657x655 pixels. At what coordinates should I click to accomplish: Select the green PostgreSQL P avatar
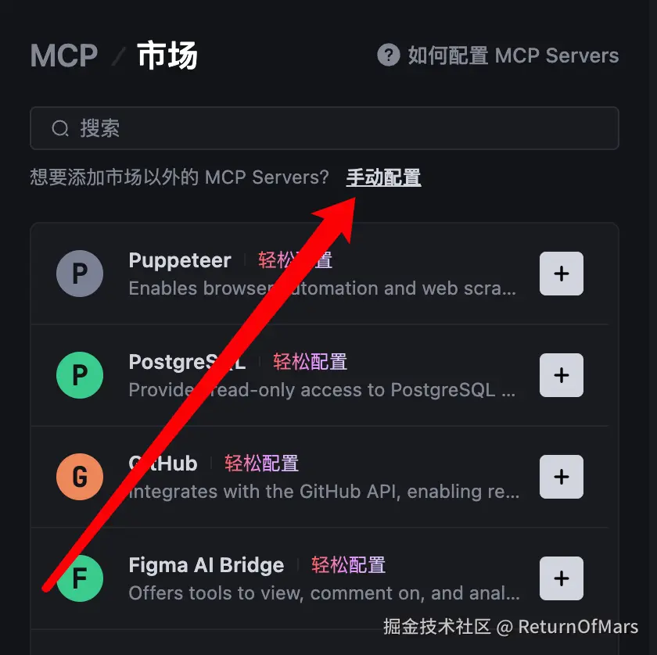80,375
